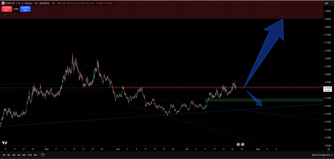The image size is (334, 159).
Task: Click the Aug label on time axis
Action: coord(258,149)
